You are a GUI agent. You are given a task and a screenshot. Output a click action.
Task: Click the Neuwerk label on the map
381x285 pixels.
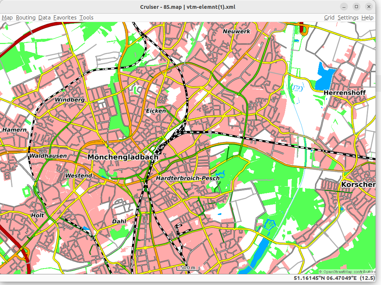237,32
